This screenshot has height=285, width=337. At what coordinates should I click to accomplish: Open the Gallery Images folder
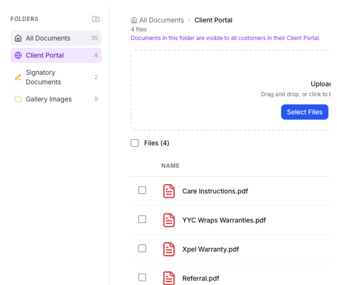pyautogui.click(x=56, y=99)
